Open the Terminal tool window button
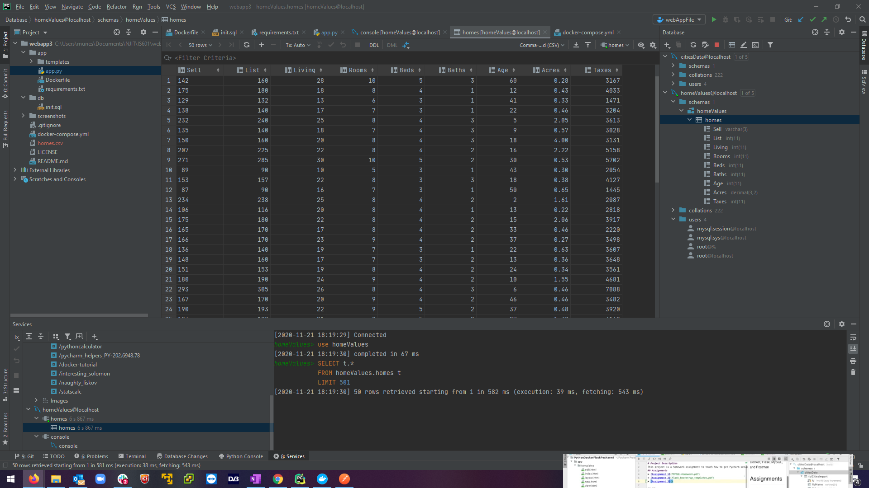 [132, 456]
